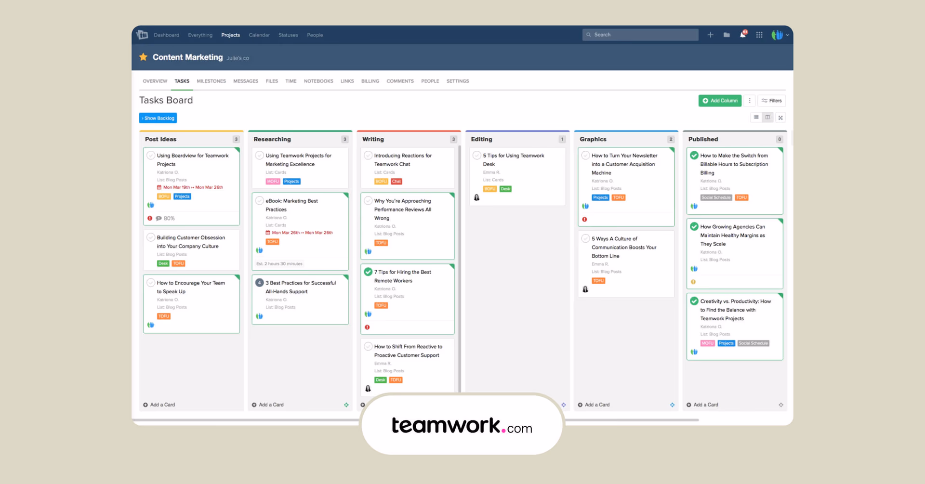The height and width of the screenshot is (484, 925).
Task: Switch to list view with the table icon
Action: click(756, 117)
